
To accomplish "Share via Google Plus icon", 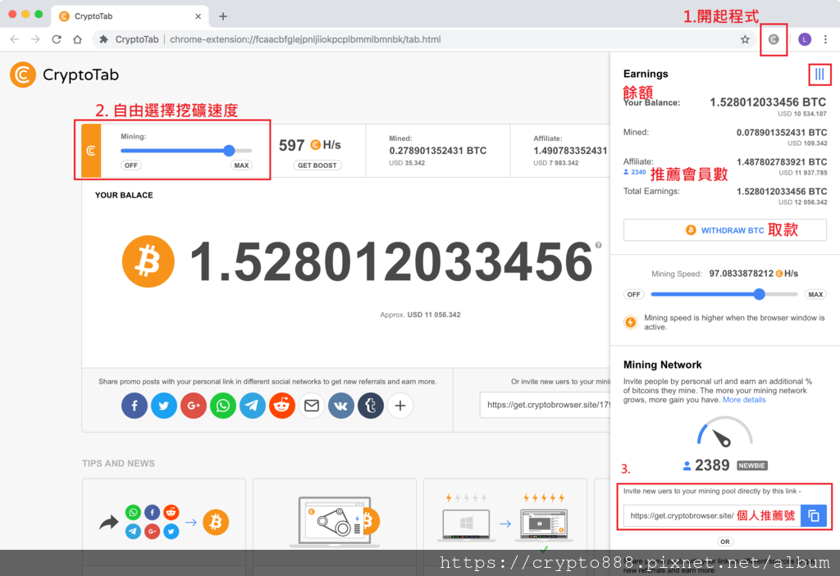I will pyautogui.click(x=194, y=406).
